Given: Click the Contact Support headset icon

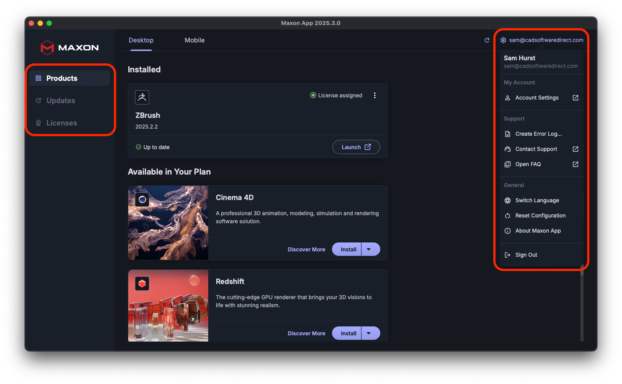Looking at the screenshot, I should point(507,149).
